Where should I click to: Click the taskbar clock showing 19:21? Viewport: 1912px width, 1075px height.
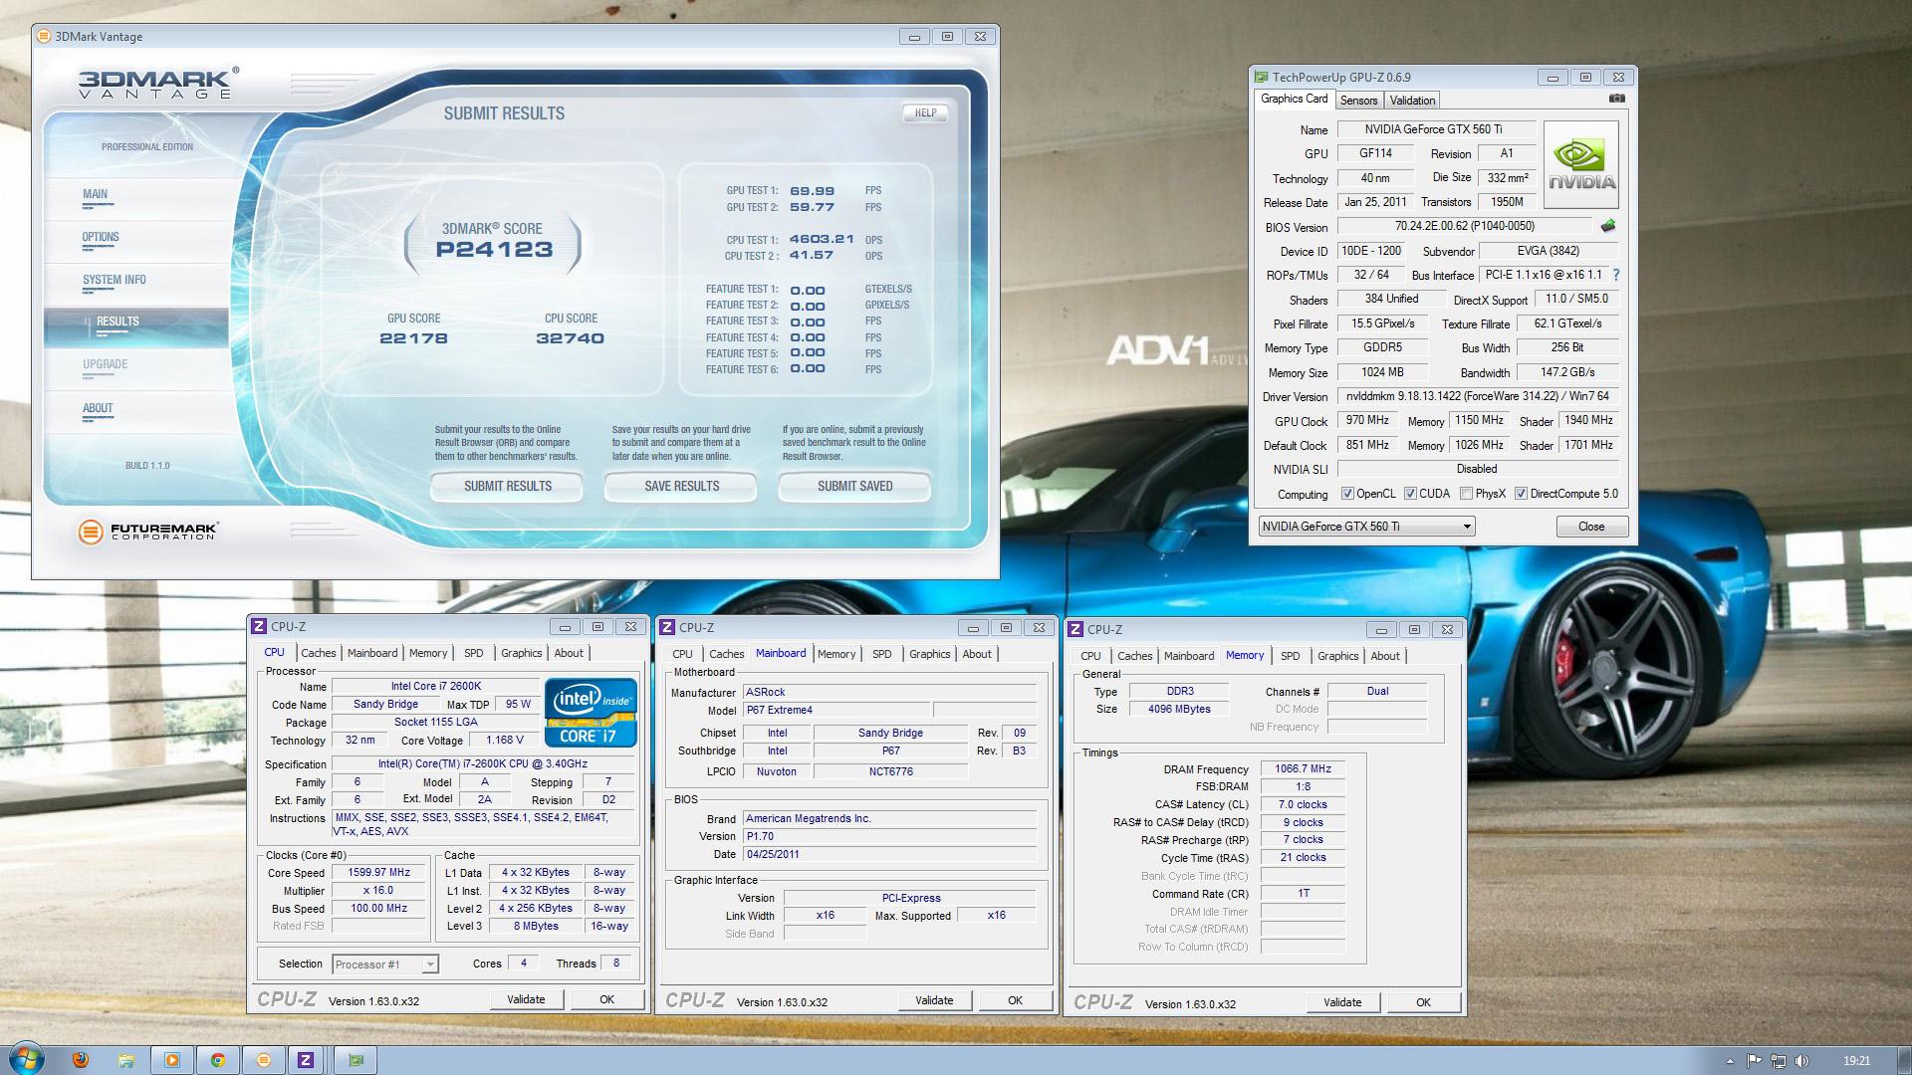coord(1856,1061)
